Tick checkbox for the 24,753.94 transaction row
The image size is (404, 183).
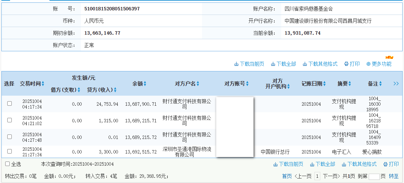(10, 104)
